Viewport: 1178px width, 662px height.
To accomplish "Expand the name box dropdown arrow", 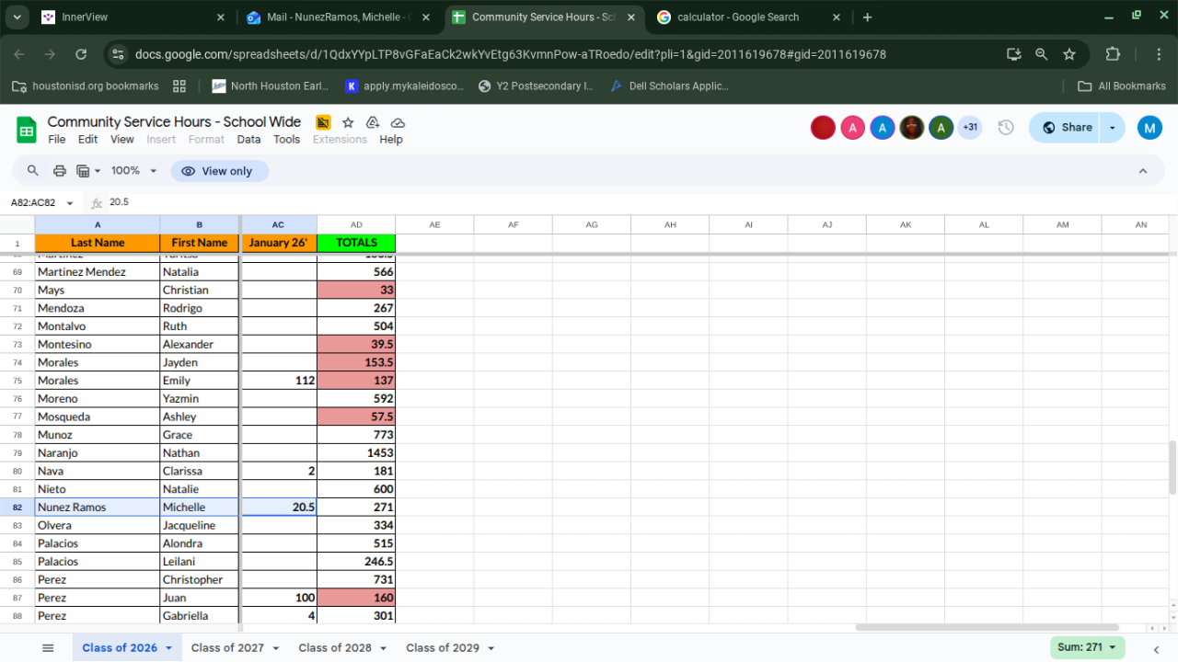I will pos(70,203).
